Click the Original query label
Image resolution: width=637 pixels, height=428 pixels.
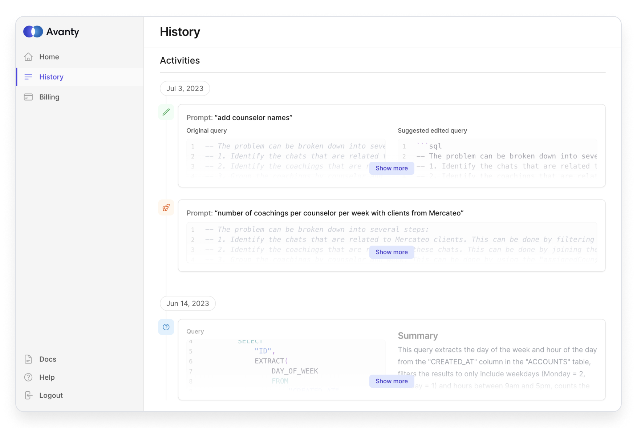pos(207,130)
